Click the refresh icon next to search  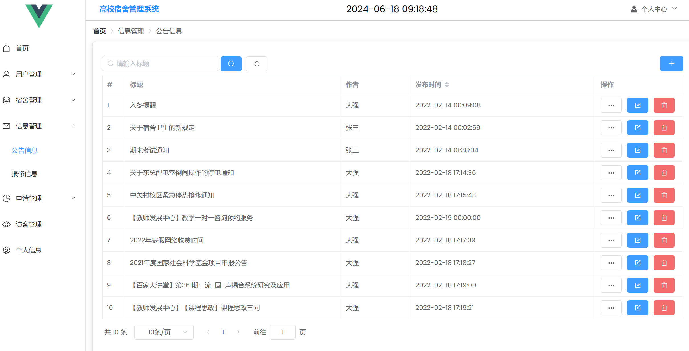pos(256,64)
